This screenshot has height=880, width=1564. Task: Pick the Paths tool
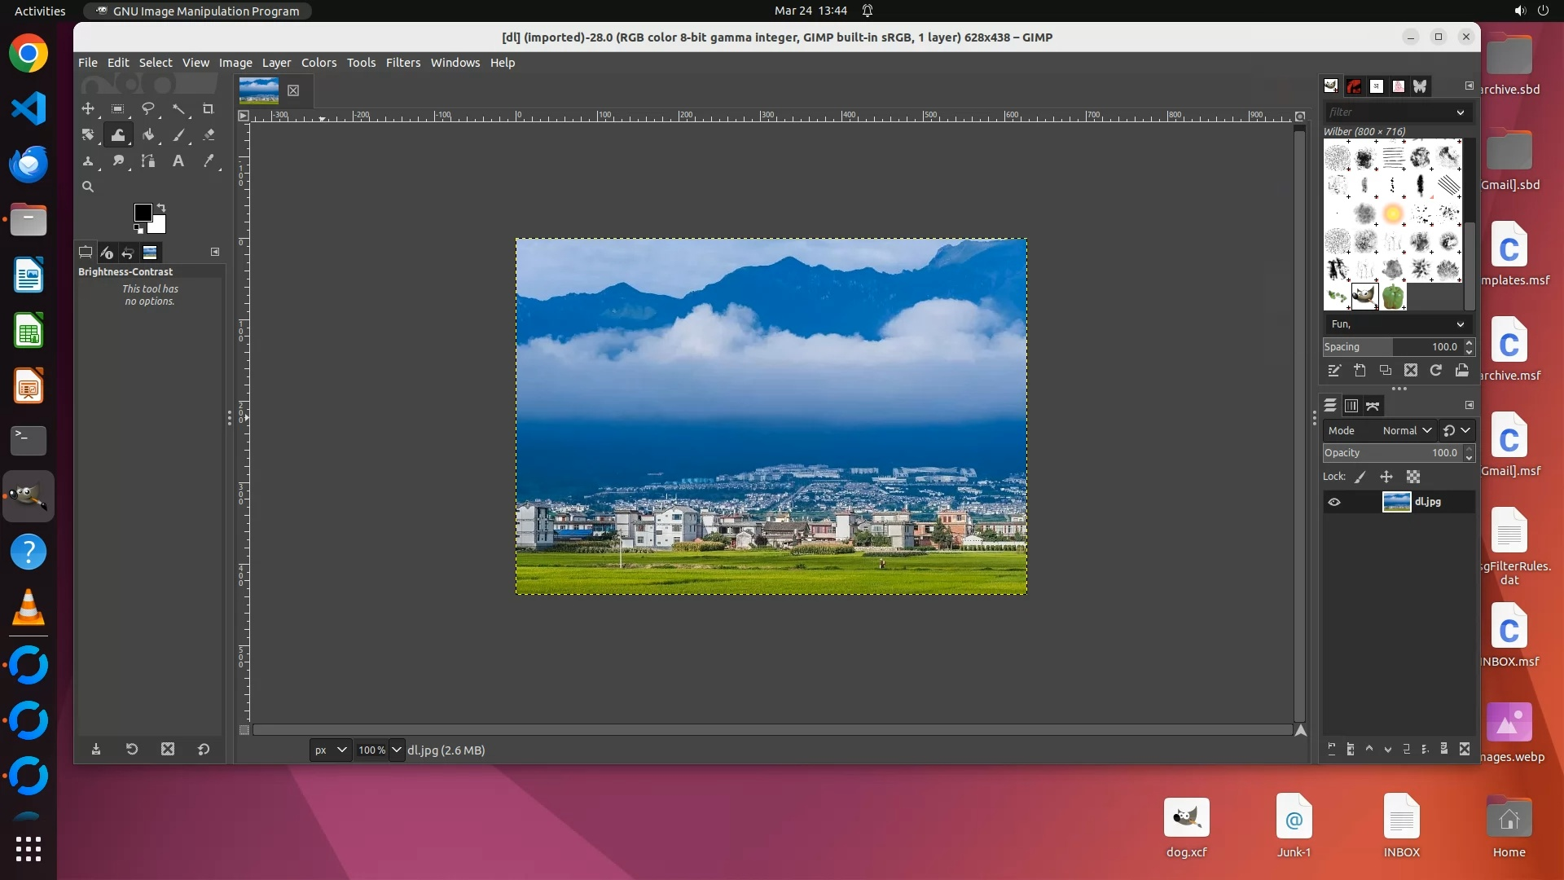pos(148,161)
